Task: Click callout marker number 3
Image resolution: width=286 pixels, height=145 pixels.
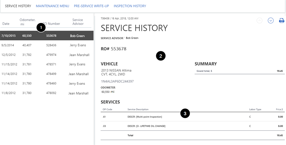Action: coord(185,114)
